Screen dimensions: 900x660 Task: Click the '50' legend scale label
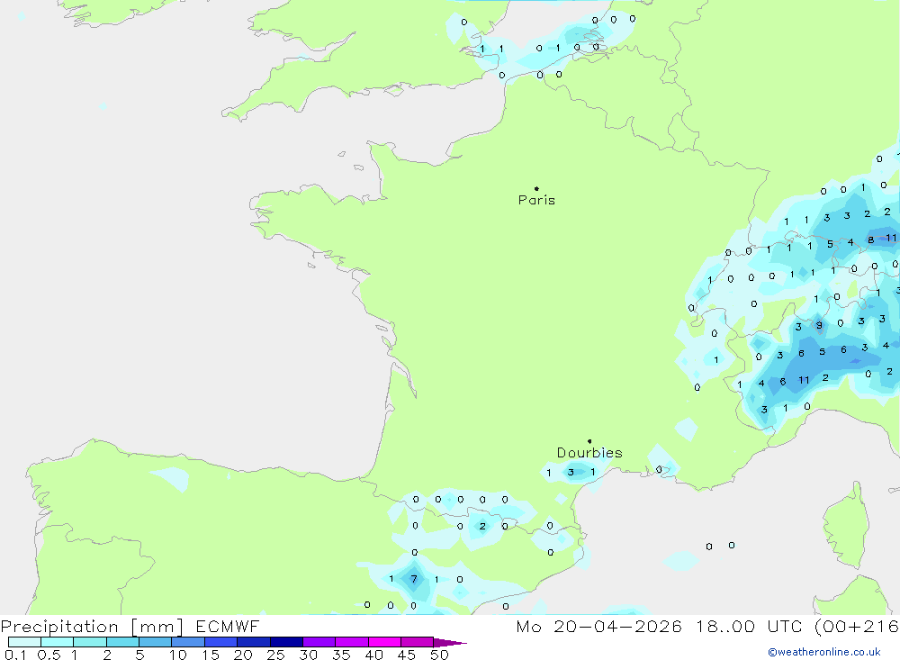point(439,655)
